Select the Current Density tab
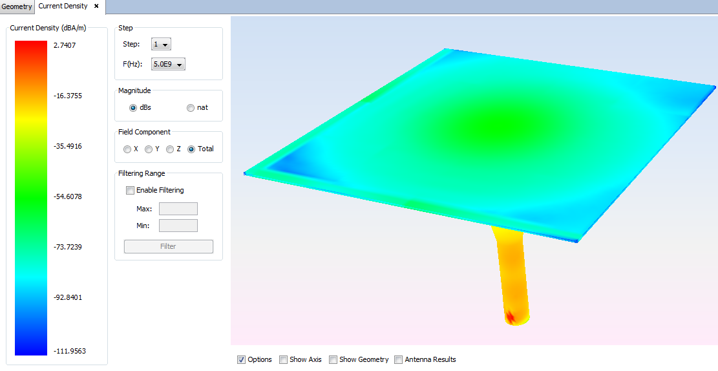The image size is (718, 371). 63,6
